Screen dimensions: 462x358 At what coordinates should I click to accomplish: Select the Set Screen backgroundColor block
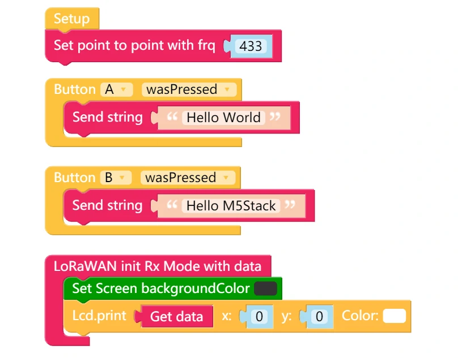[160, 288]
